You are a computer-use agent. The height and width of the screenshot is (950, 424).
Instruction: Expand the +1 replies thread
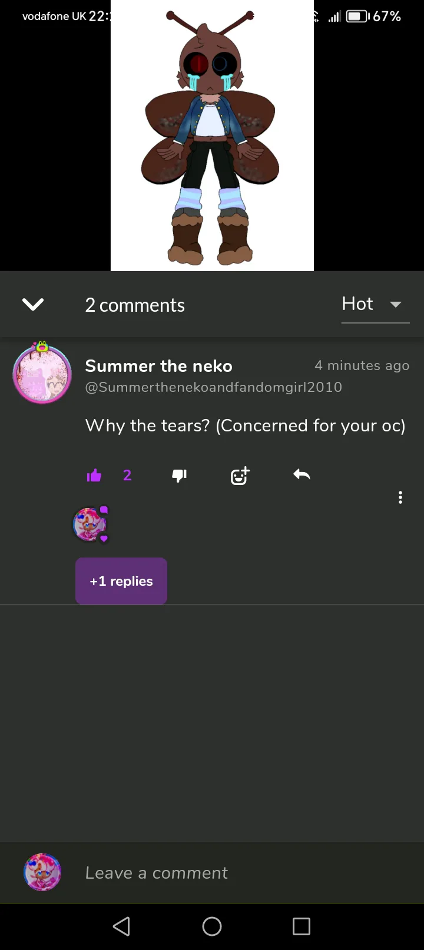point(121,581)
